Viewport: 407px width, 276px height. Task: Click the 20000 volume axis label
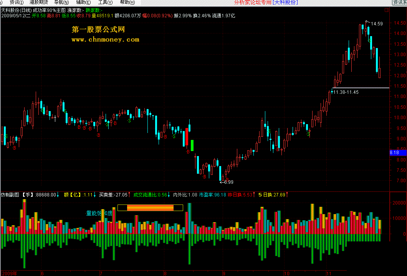point(399,203)
